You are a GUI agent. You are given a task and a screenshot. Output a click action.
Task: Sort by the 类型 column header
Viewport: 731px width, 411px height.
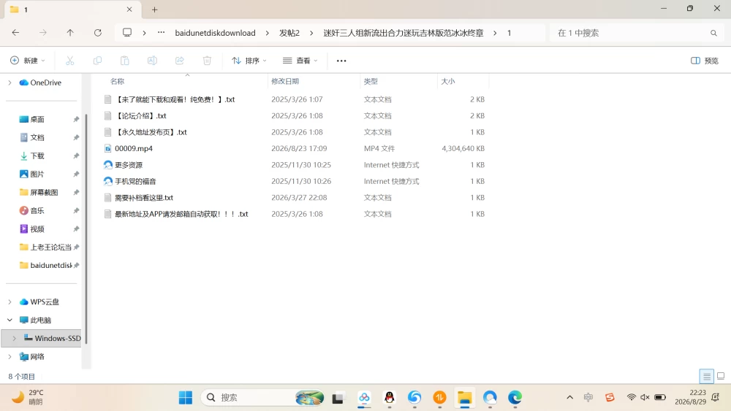[371, 81]
